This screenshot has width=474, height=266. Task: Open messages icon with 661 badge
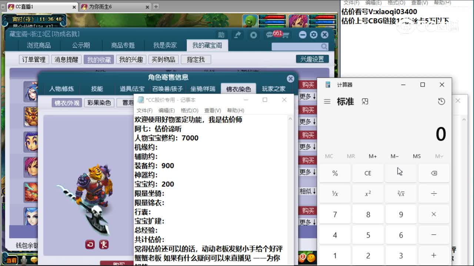pos(270,35)
